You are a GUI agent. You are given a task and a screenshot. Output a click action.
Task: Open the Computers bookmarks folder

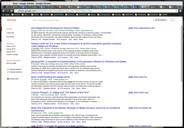pyautogui.click(x=104, y=15)
